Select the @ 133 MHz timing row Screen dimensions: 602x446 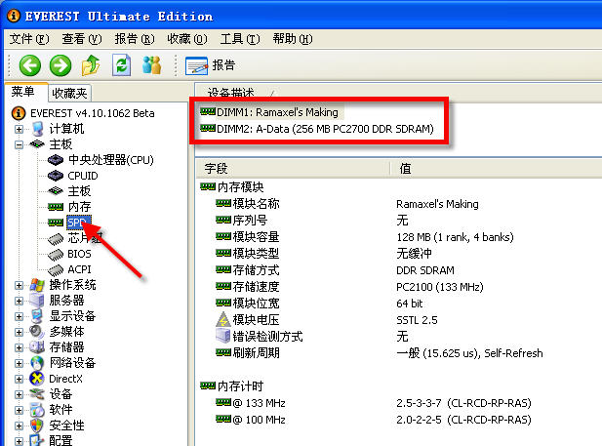374,403
